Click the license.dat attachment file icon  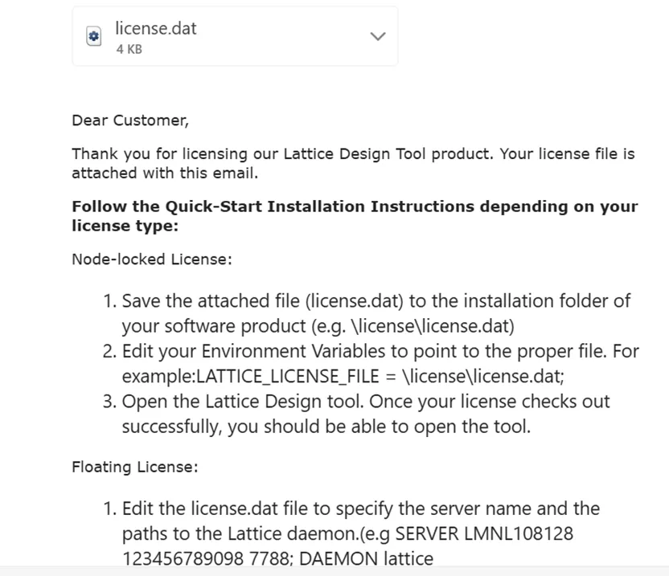pyautogui.click(x=94, y=36)
